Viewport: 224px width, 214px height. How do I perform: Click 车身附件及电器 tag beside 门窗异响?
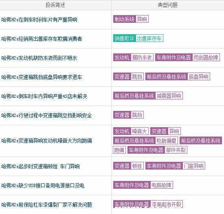pos(164,165)
